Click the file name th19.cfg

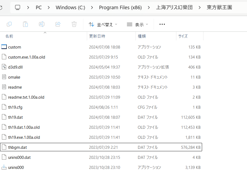pyautogui.click(x=15, y=107)
